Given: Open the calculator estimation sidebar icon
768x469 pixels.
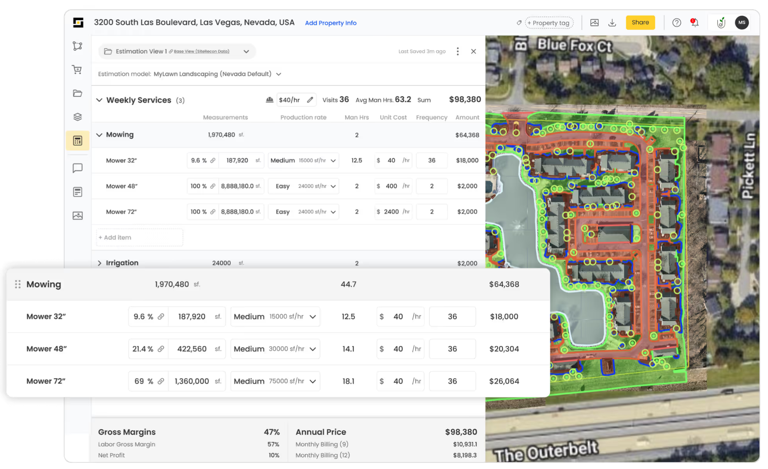Looking at the screenshot, I should [x=78, y=141].
